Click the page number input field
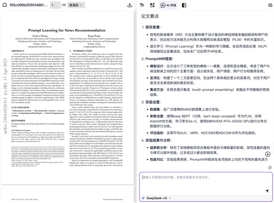This screenshot has height=203, width=274. 55,5
